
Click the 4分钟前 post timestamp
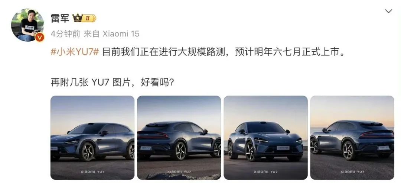(x=65, y=34)
